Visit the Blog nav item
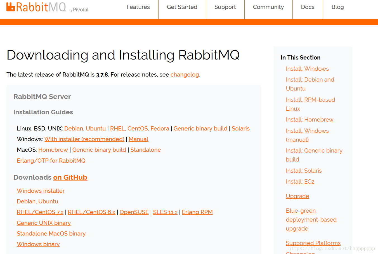 (x=337, y=7)
